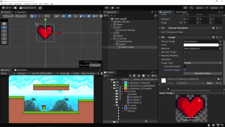225x127 pixels.
Task: Start Play mode with the play button
Action: pyautogui.click(x=107, y=8)
